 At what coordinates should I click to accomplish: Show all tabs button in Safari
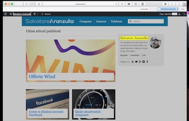179,4
